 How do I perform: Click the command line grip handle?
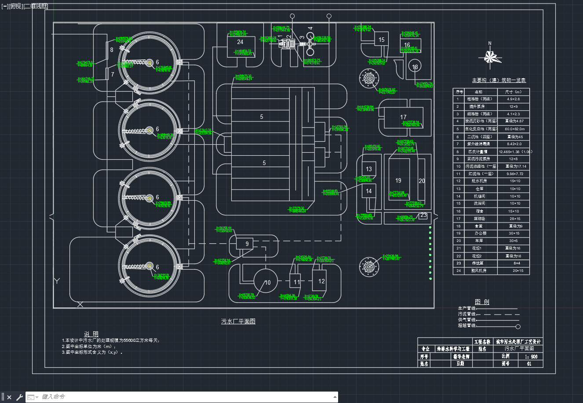(x=3, y=397)
